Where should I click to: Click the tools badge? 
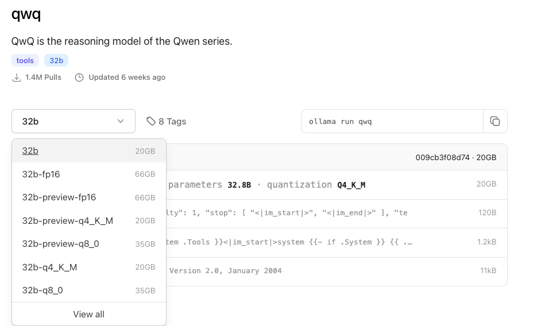coord(25,60)
